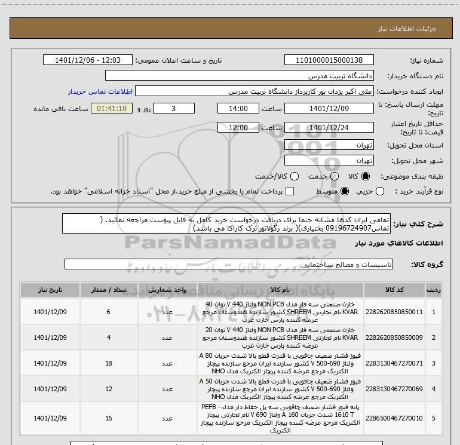460x445 pixels.
Task: Click quantity 4 in row 2
Action: [109, 337]
